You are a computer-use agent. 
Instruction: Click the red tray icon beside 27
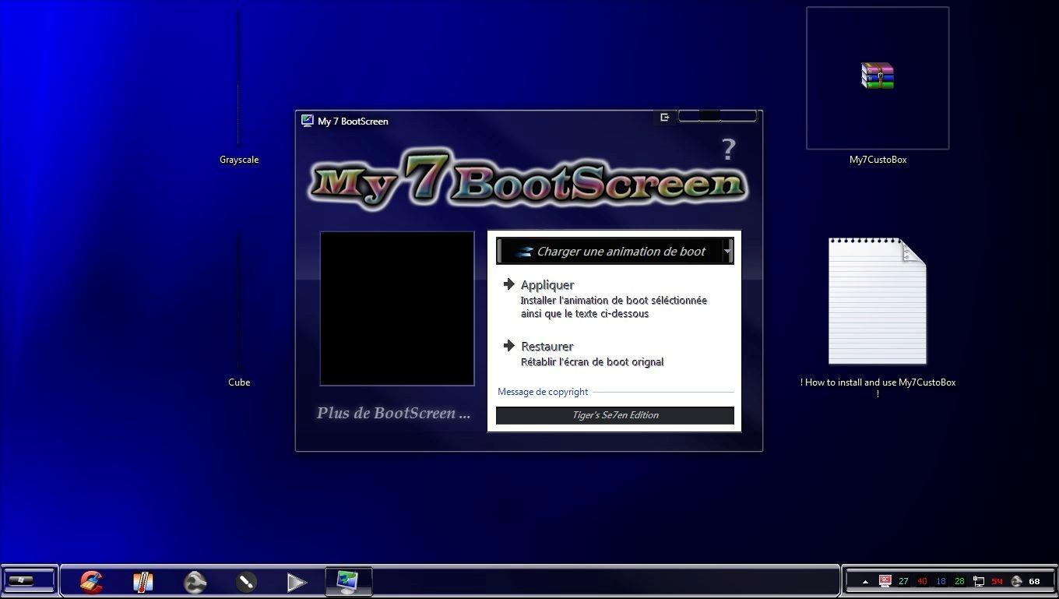pos(885,581)
